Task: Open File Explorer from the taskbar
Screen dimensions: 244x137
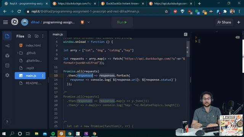Action: pyautogui.click(x=37, y=134)
